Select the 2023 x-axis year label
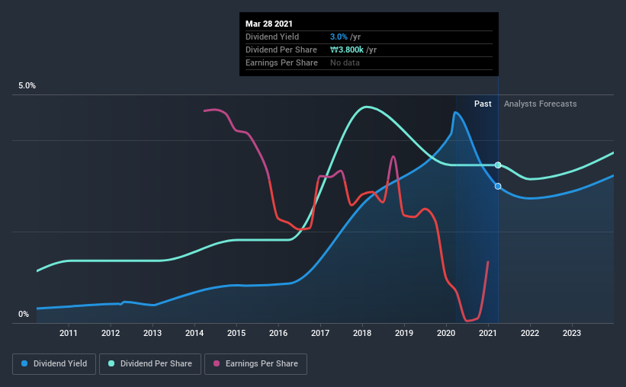 (x=572, y=333)
